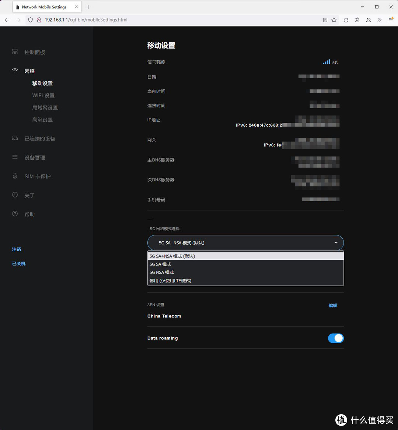Image resolution: width=398 pixels, height=430 pixels.
Task: Open 局域网设置 in the sidebar
Action: tap(45, 107)
